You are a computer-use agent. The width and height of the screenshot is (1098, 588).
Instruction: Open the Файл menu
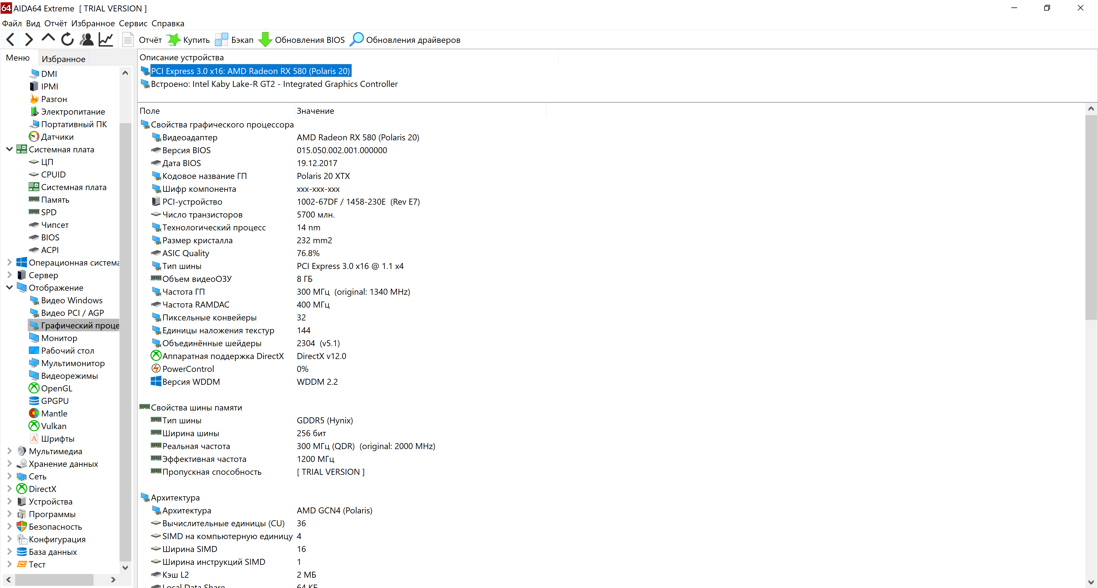tap(12, 23)
